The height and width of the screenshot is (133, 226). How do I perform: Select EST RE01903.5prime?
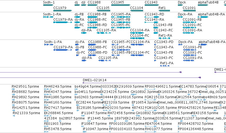58,124
